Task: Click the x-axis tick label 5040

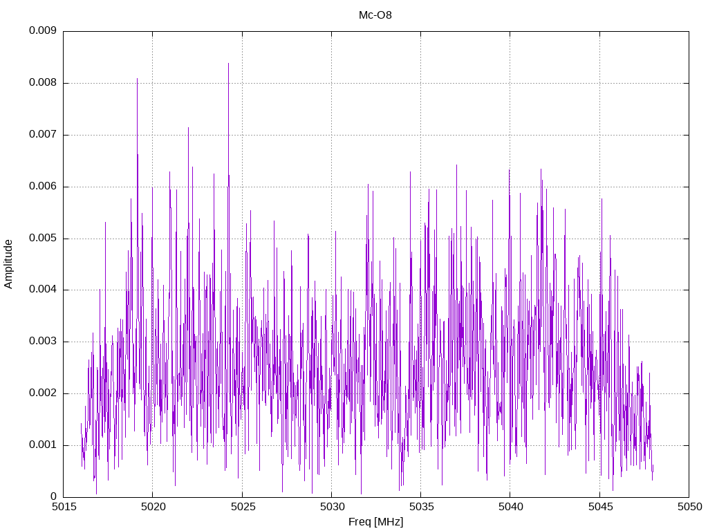Action: (511, 507)
